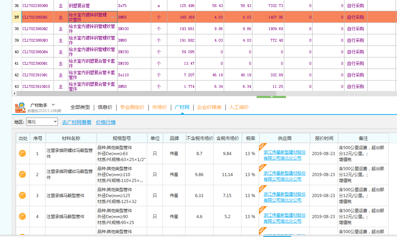Open the 价格行情 link

[106, 122]
